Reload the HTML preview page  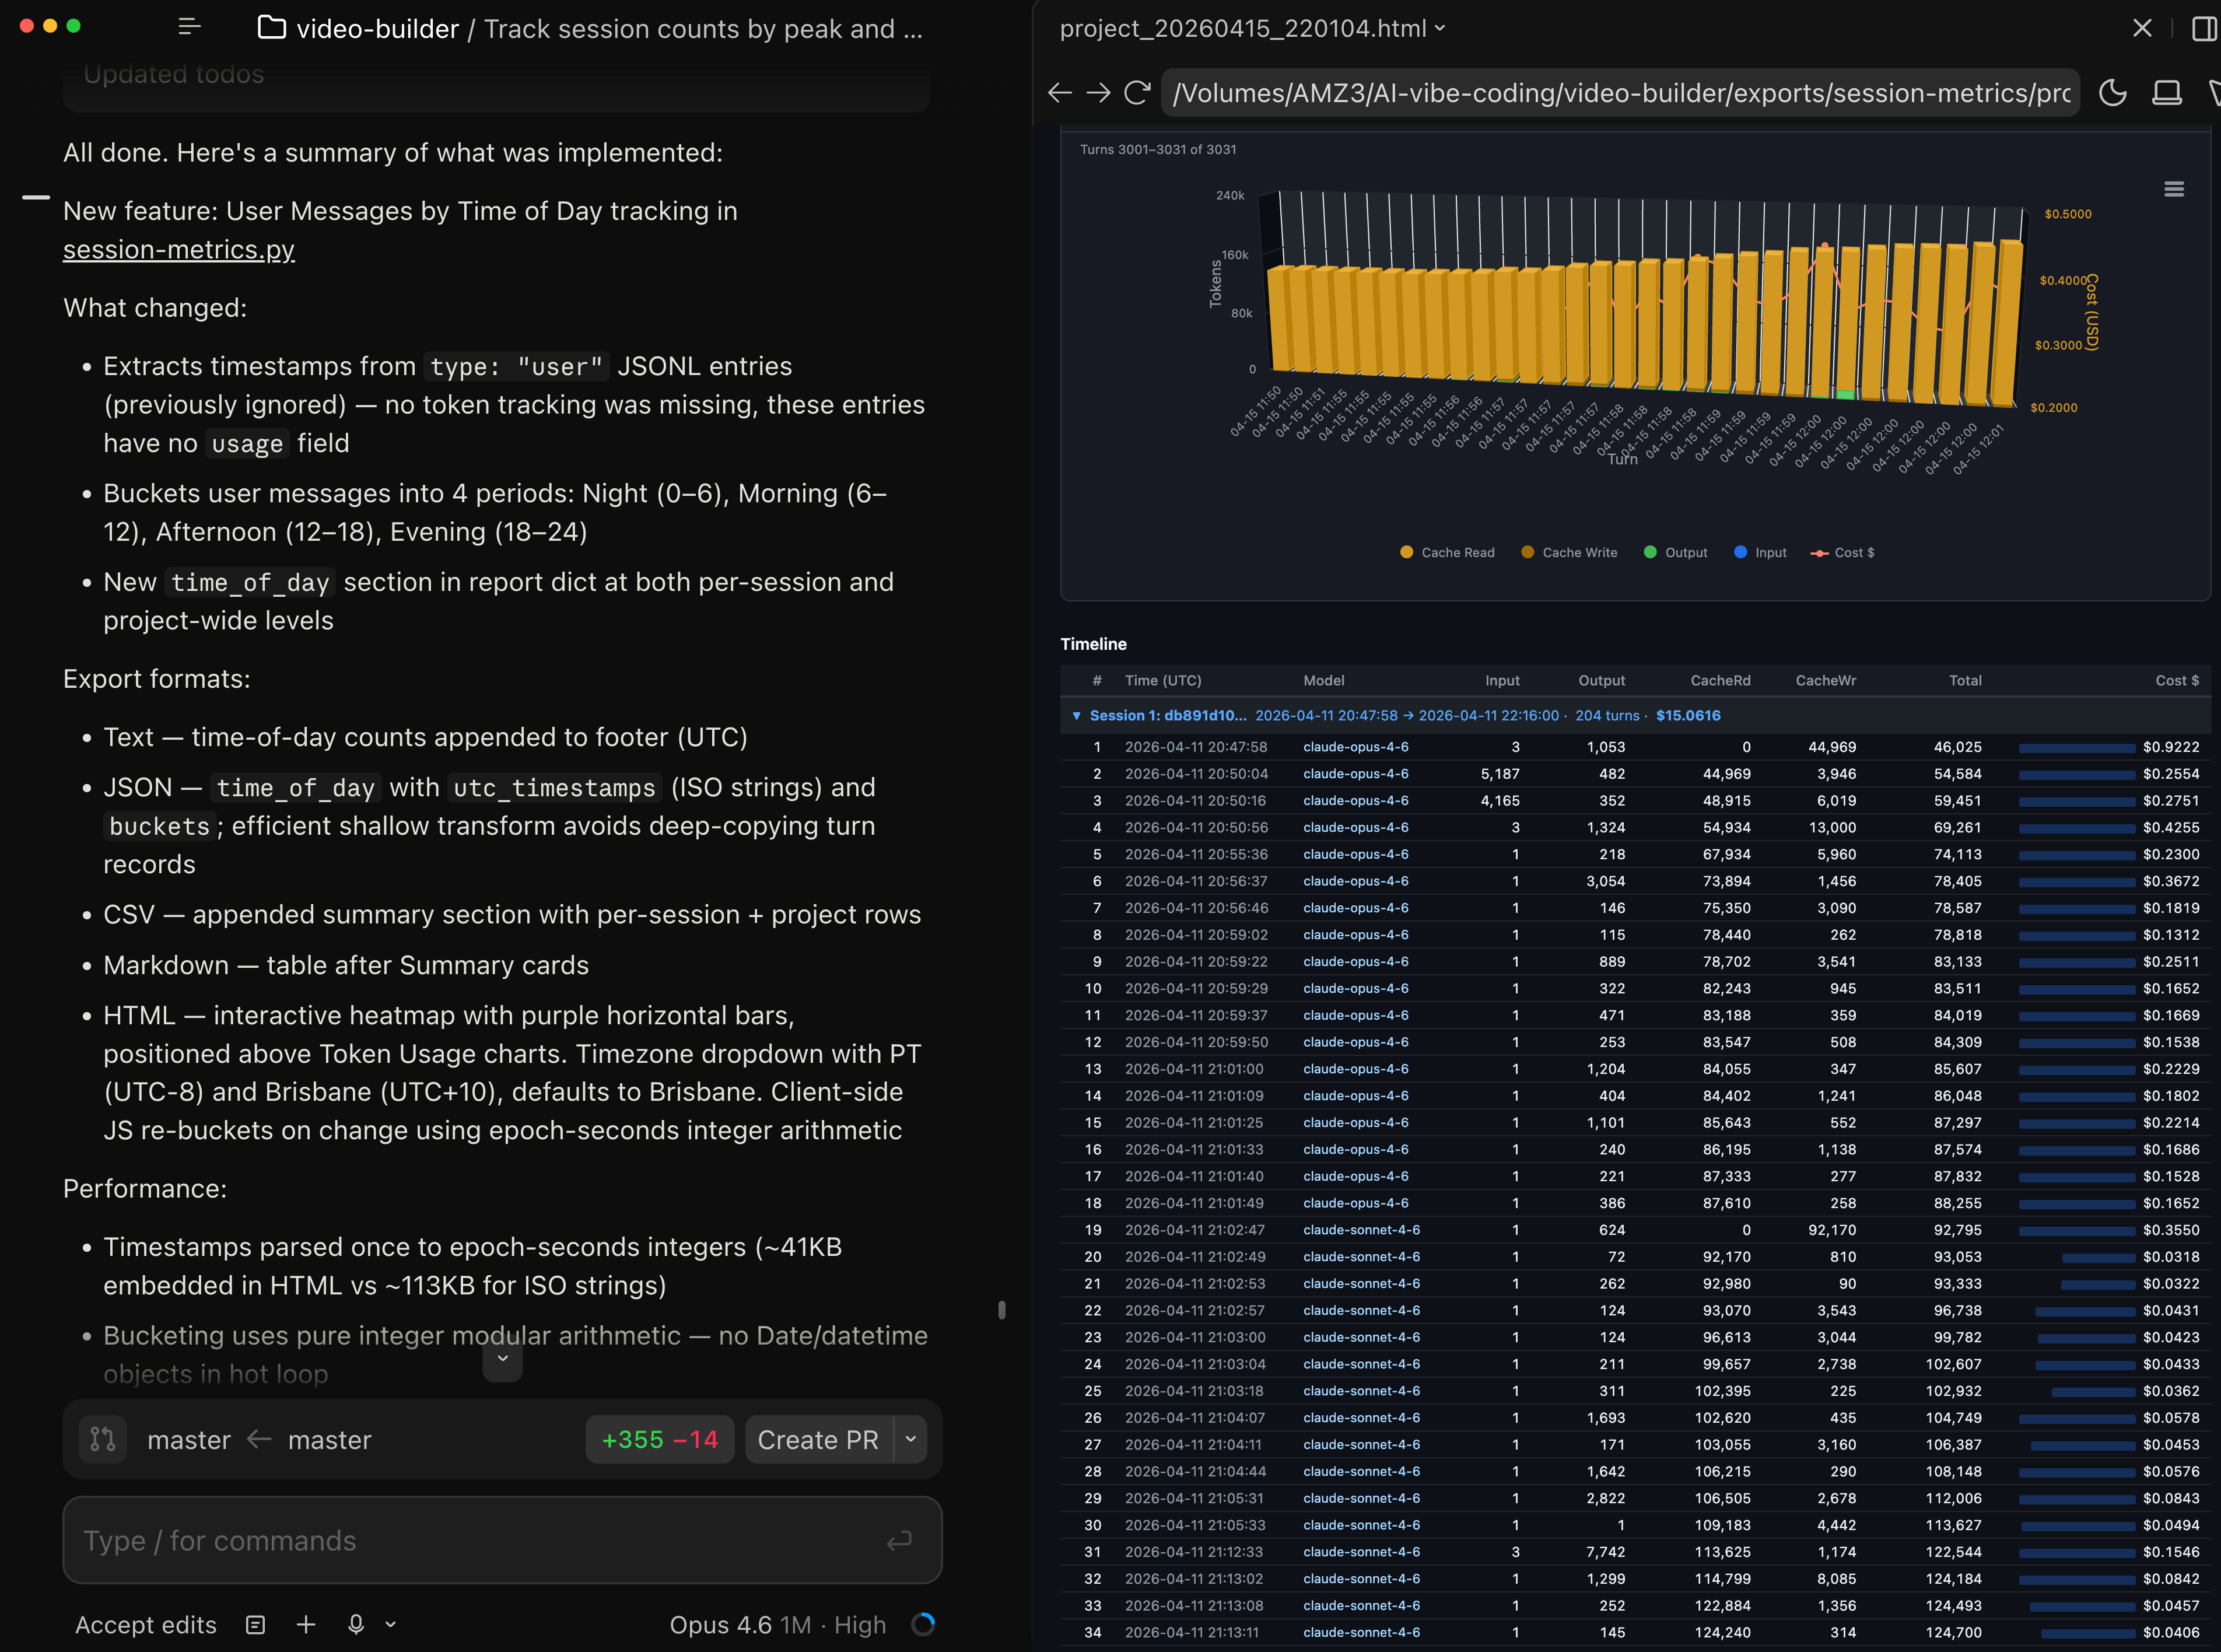1137,93
